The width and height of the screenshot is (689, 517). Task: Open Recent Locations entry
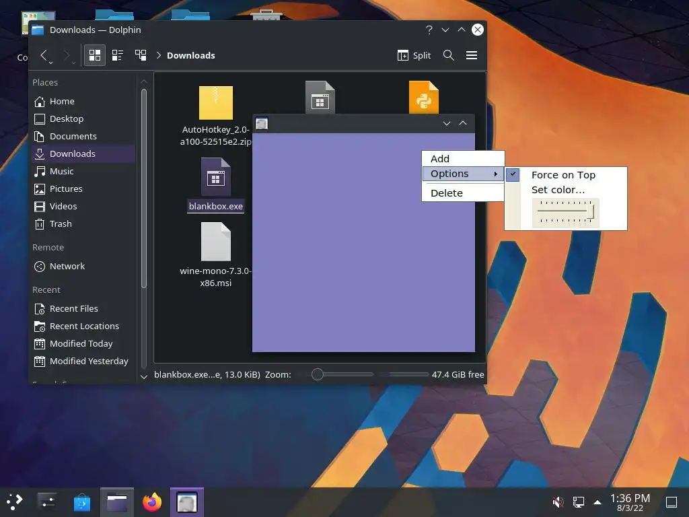83,326
